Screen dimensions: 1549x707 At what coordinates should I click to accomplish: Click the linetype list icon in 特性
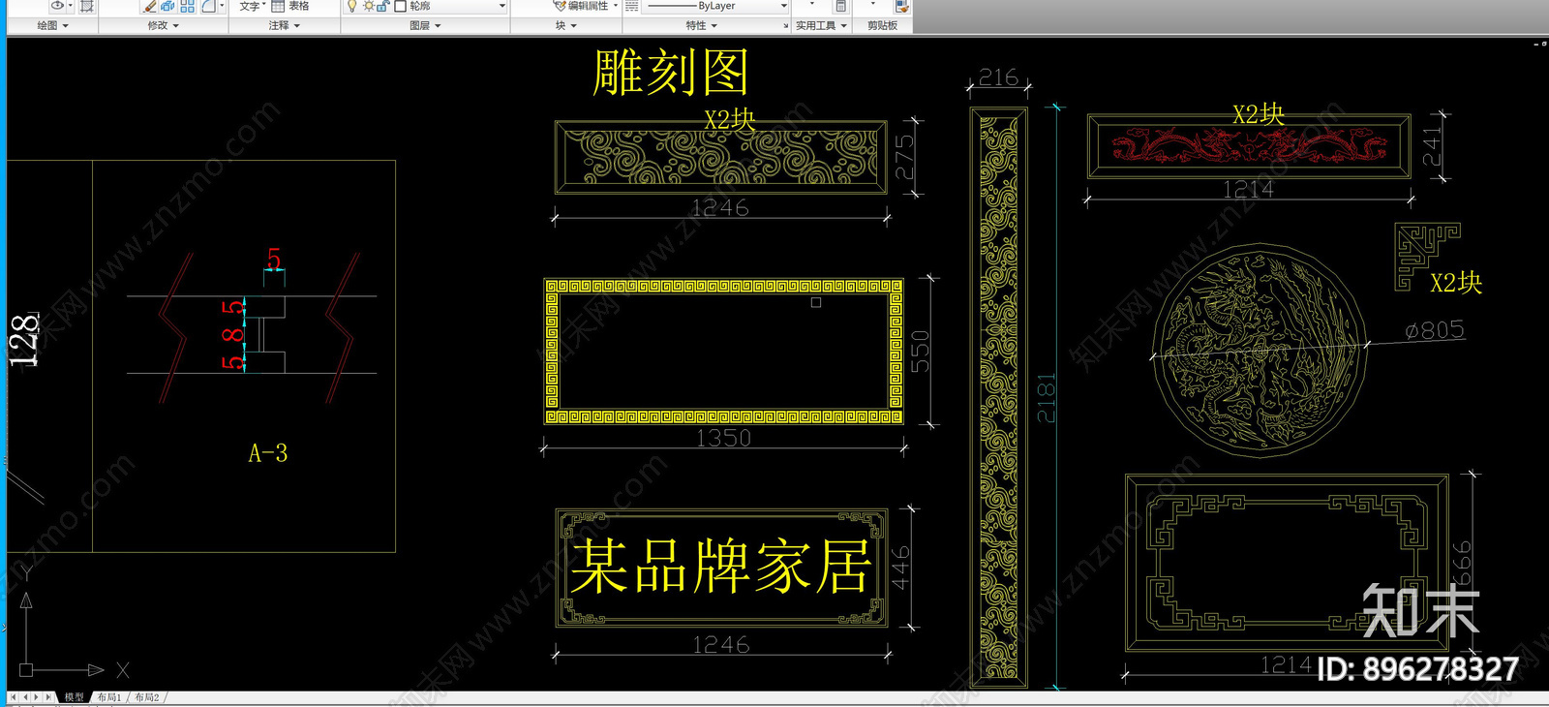(632, 6)
